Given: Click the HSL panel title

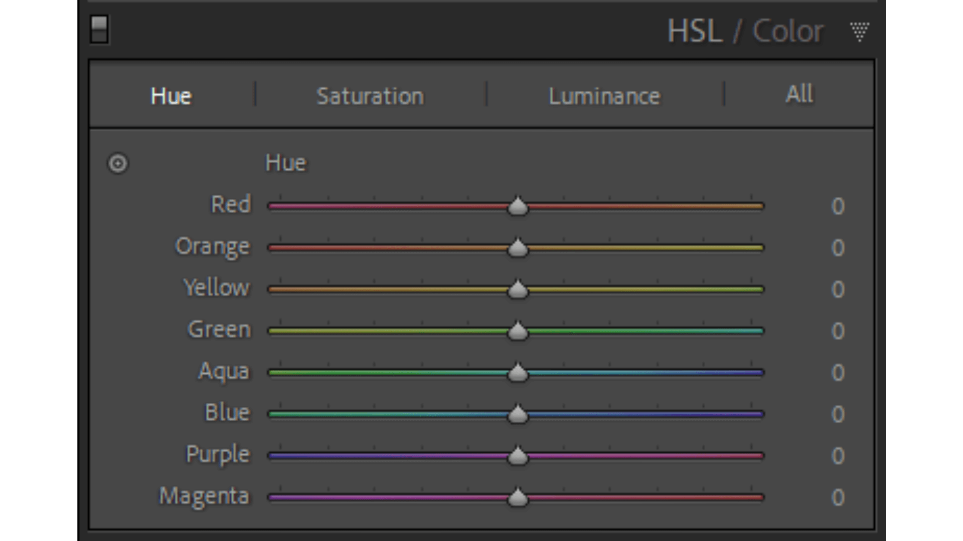Looking at the screenshot, I should (695, 31).
